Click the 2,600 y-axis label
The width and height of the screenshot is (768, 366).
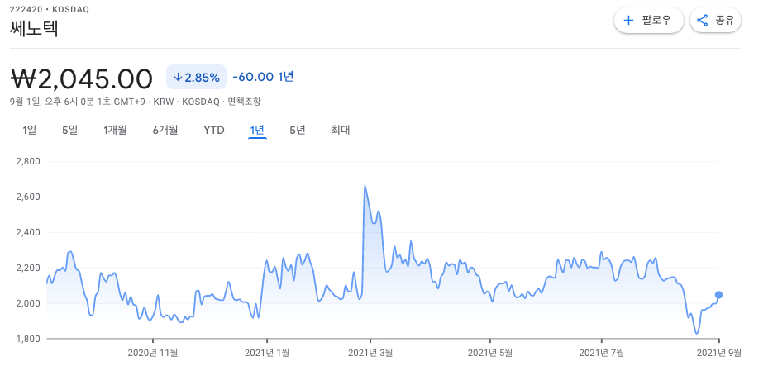click(x=28, y=197)
